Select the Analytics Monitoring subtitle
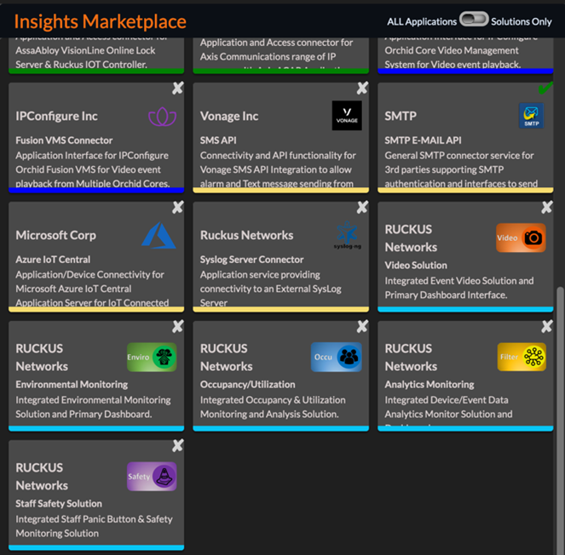The image size is (565, 555). [430, 385]
